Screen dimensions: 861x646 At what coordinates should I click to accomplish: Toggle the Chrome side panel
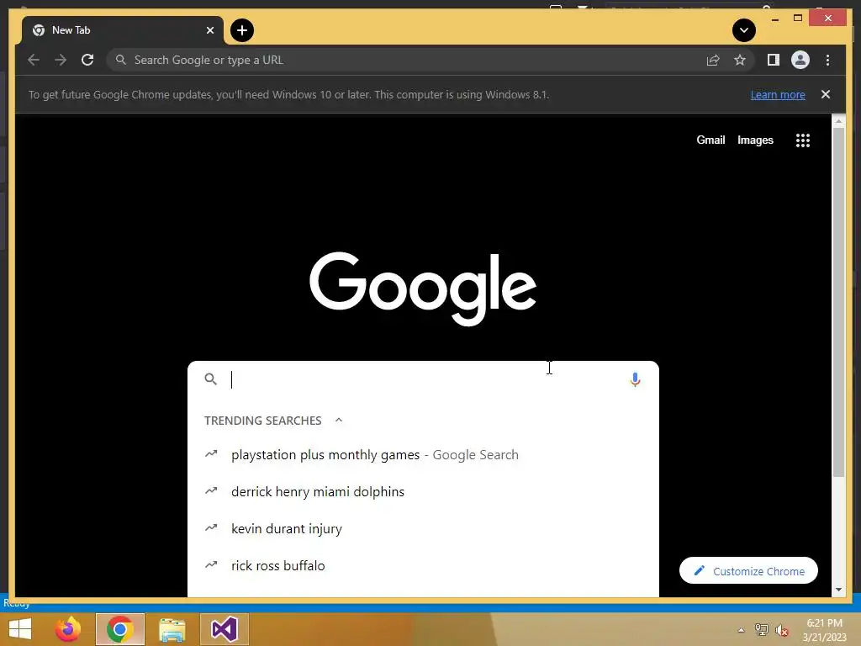[x=774, y=60]
